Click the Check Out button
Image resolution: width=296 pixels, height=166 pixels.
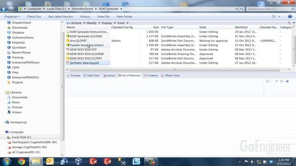(x=34, y=17)
